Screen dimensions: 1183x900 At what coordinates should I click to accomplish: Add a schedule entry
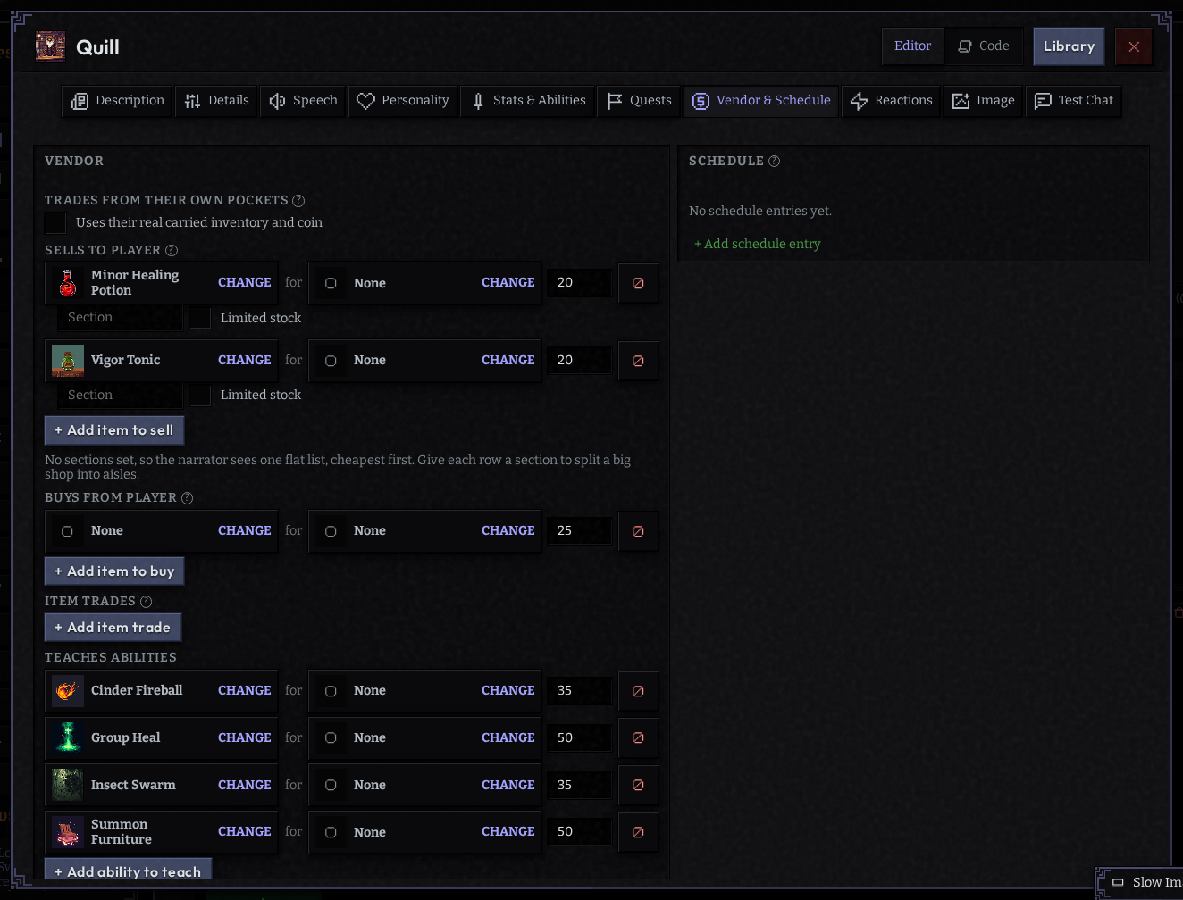pos(758,244)
